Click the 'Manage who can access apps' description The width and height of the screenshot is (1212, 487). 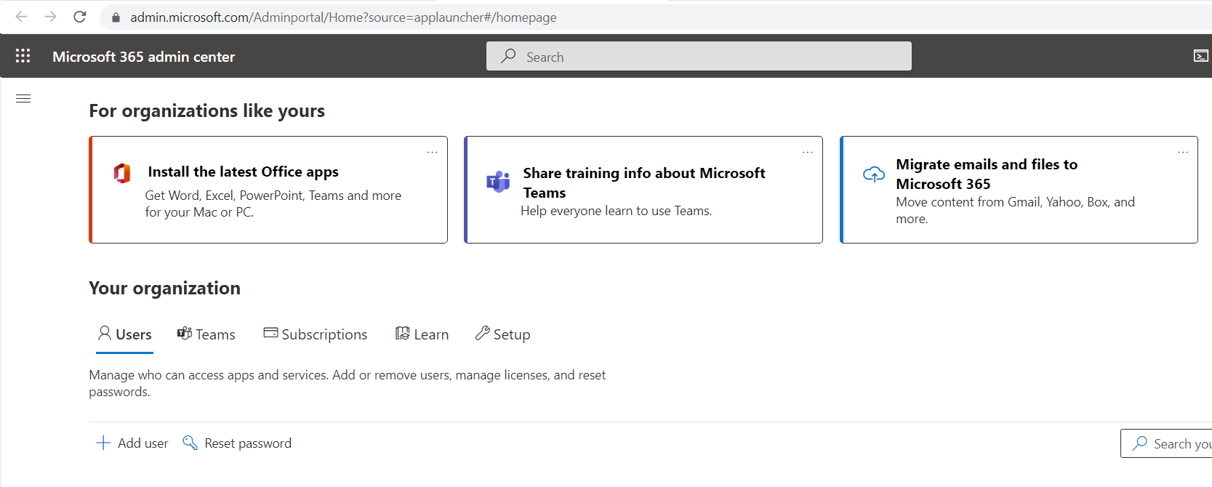[x=348, y=383]
